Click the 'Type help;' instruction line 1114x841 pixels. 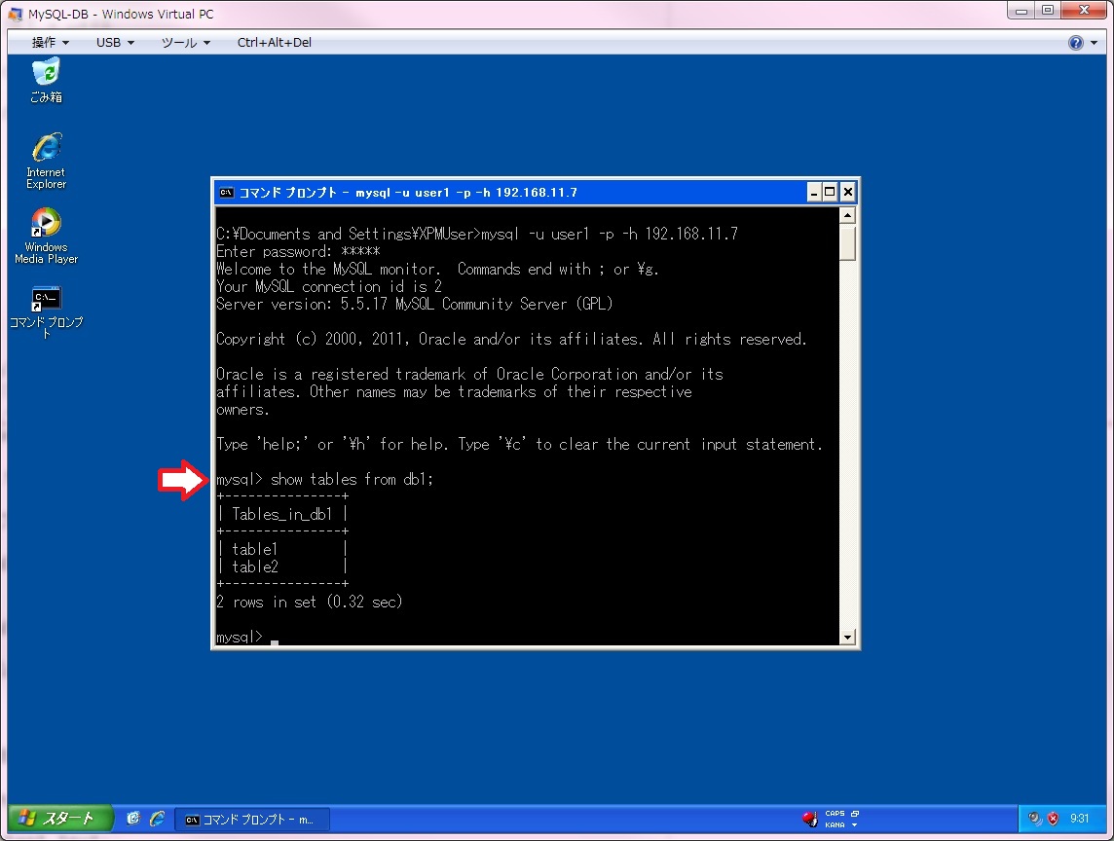(x=519, y=445)
